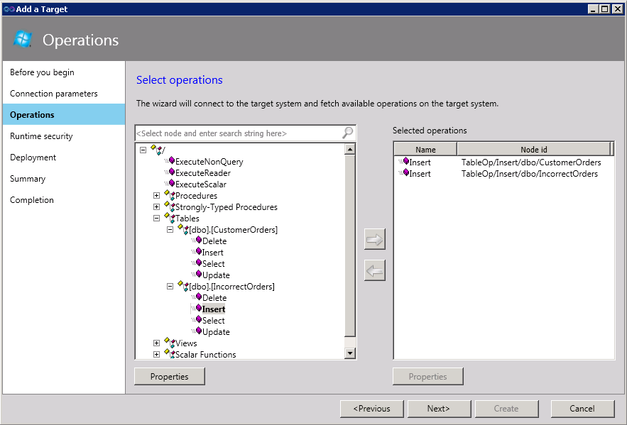This screenshot has height=425, width=627.
Task: Click the IncorrectOrders Update operation icon
Action: (x=198, y=331)
